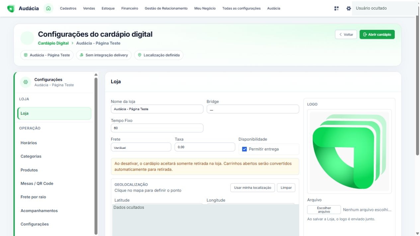Click the Nenhum arquivo escolhi... text
420x236 pixels.
(x=367, y=210)
